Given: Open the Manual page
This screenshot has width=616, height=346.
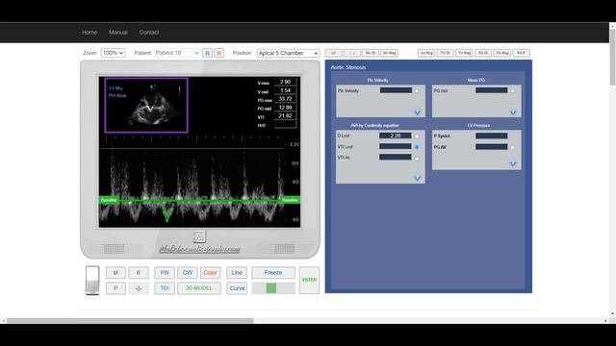Looking at the screenshot, I should pos(117,33).
